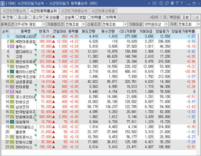Image resolution: width=201 pixels, height=156 pixels.
Task: Click the 신 badge beside 한국항공우주
Action: pos(12,112)
